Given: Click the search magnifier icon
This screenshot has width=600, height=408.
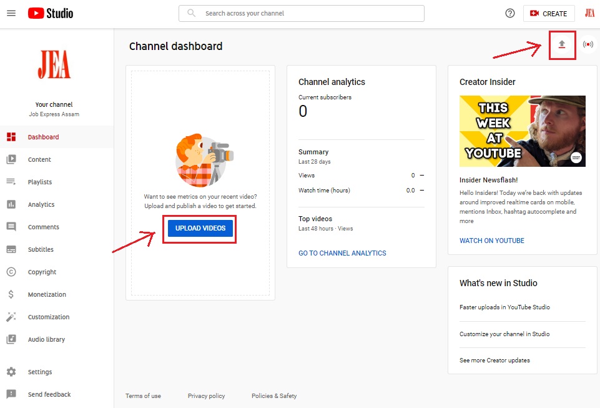Looking at the screenshot, I should point(191,13).
